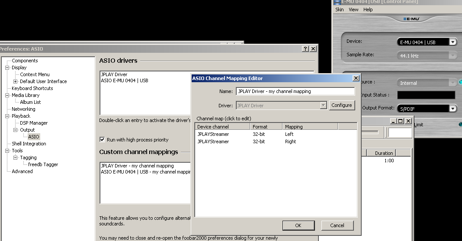Open the View menu in E-MU panel
This screenshot has height=241, width=462.
point(353,10)
